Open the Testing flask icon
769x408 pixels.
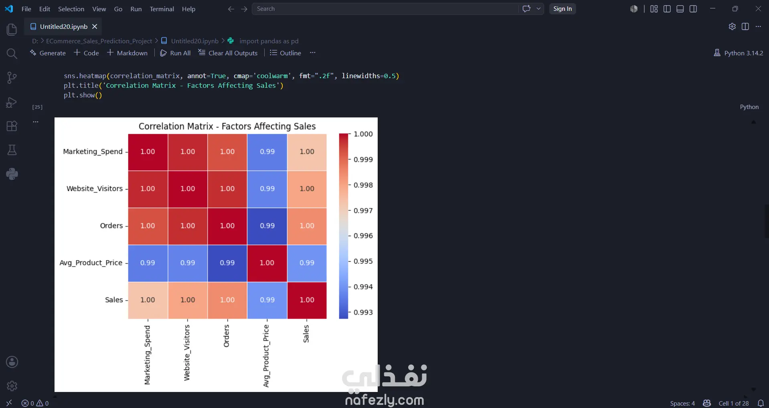click(12, 150)
